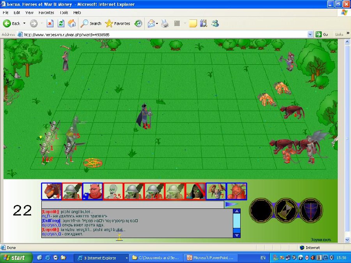351x263 pixels.
Task: Click the Refresh page button
Action: (x=61, y=23)
